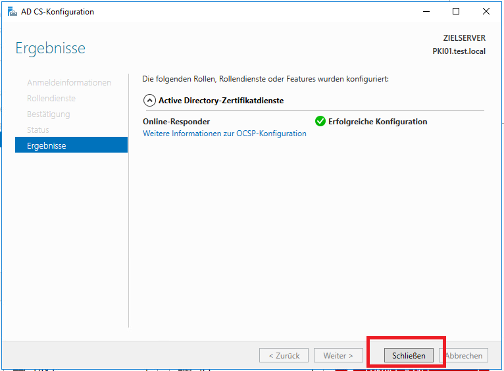This screenshot has height=371, width=504.
Task: Go to Bestätigung step in sidebar
Action: 48,114
